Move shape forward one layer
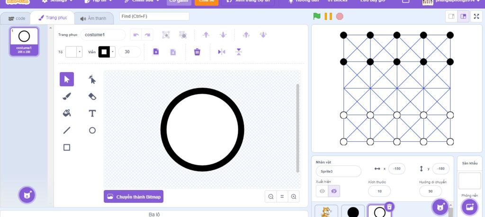The width and height of the screenshot is (485, 217). point(206,35)
